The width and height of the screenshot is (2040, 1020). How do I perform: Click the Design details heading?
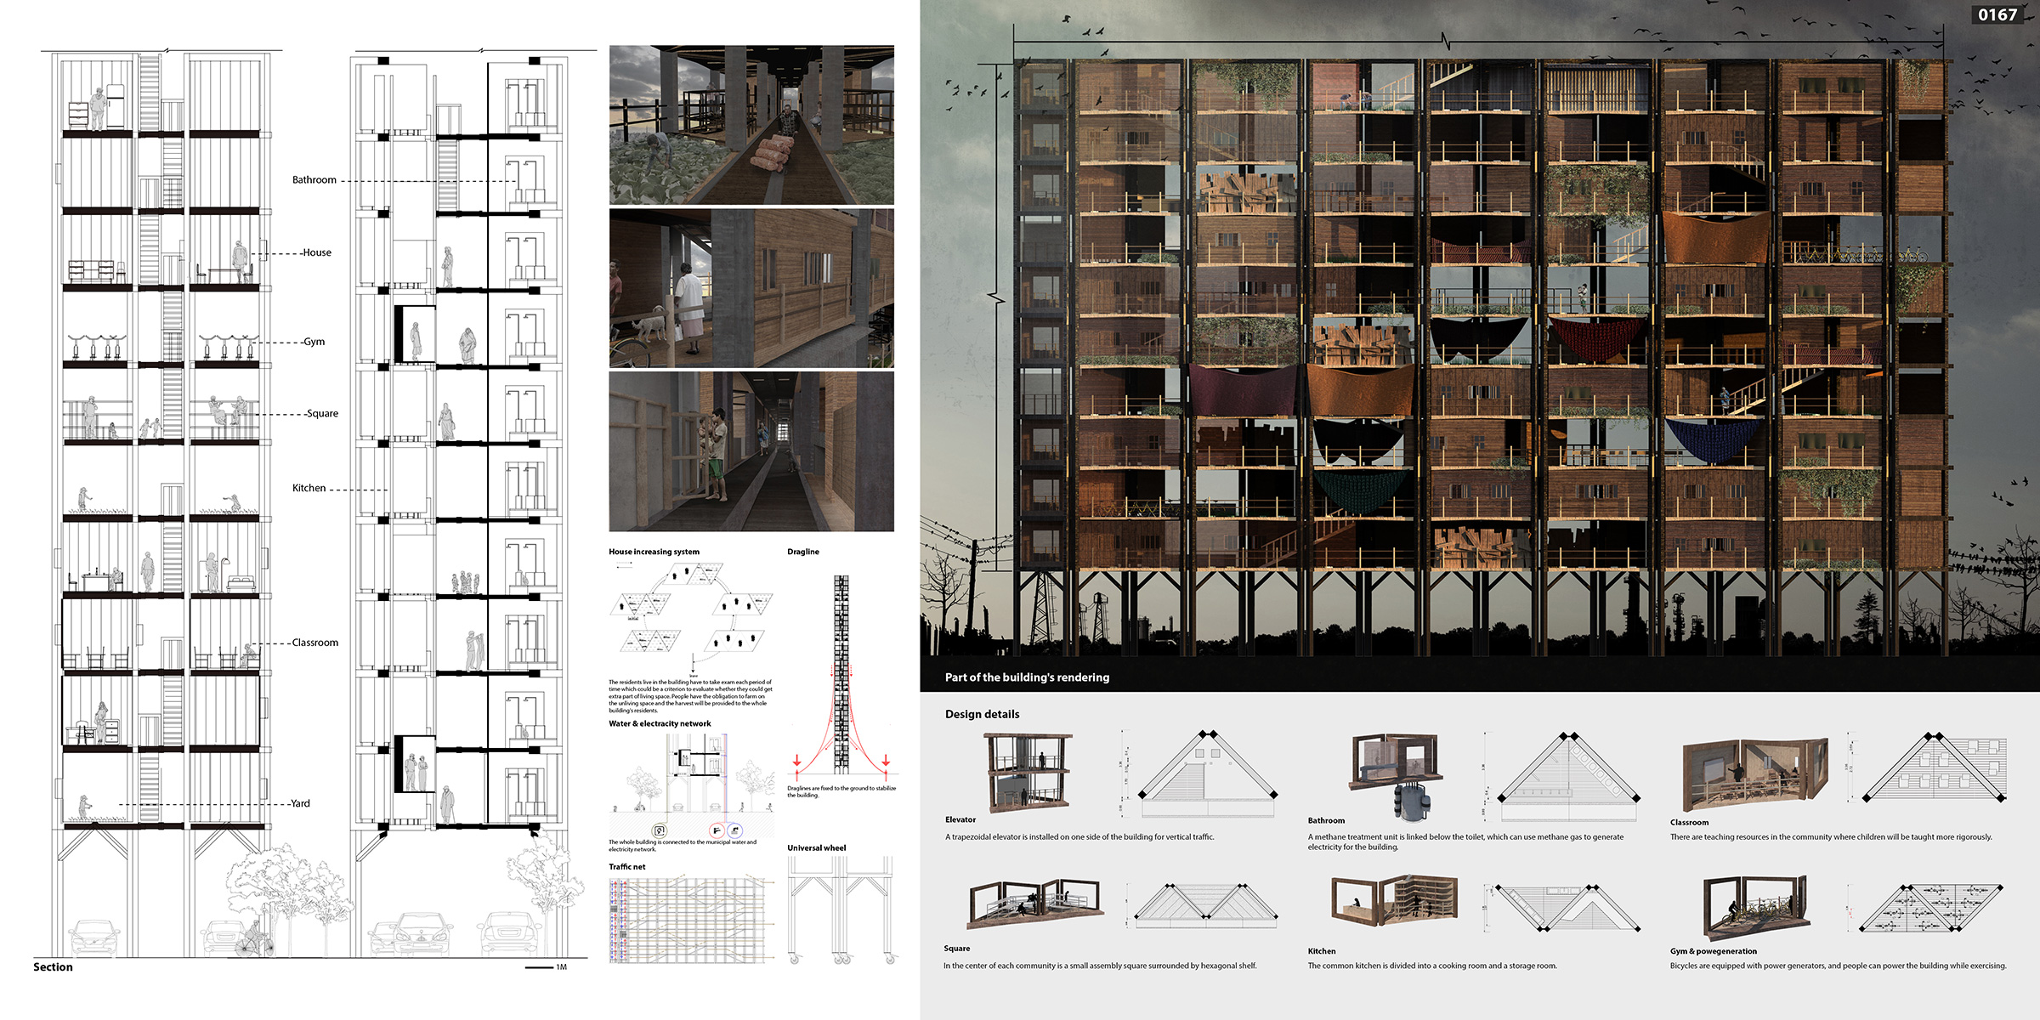(982, 714)
